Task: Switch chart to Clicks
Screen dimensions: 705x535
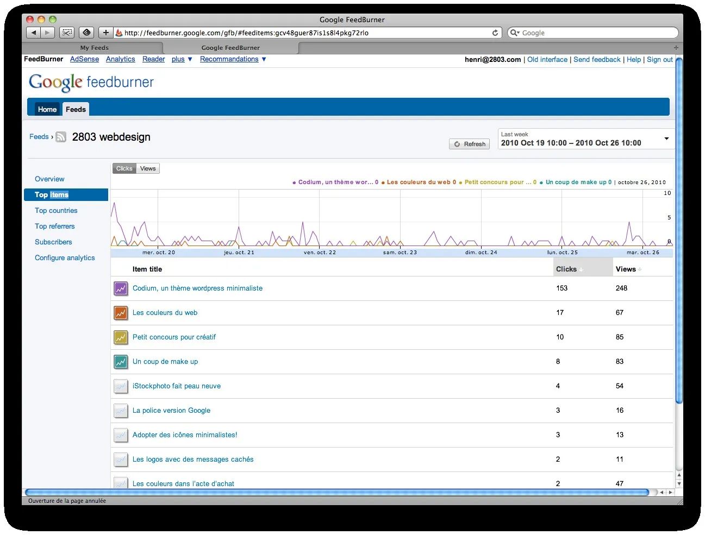Action: pyautogui.click(x=124, y=168)
